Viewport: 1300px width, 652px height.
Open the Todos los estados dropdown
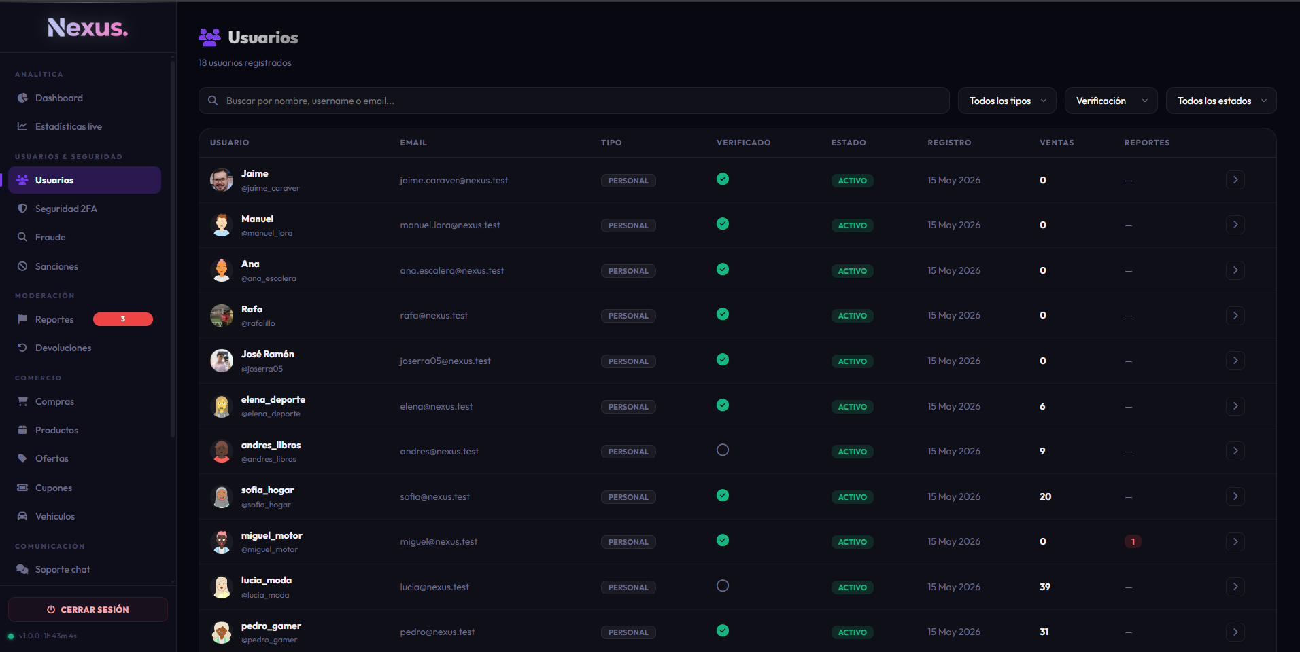pos(1221,101)
